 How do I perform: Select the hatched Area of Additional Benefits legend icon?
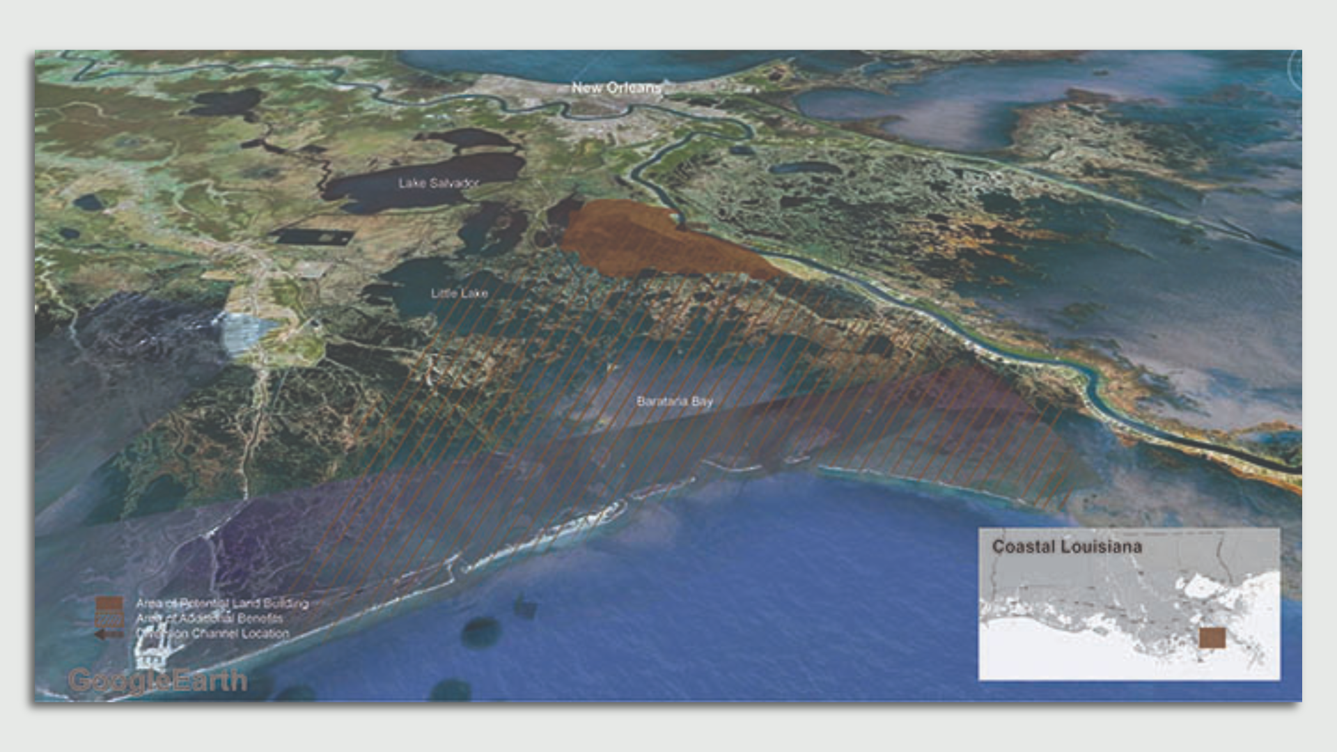108,620
